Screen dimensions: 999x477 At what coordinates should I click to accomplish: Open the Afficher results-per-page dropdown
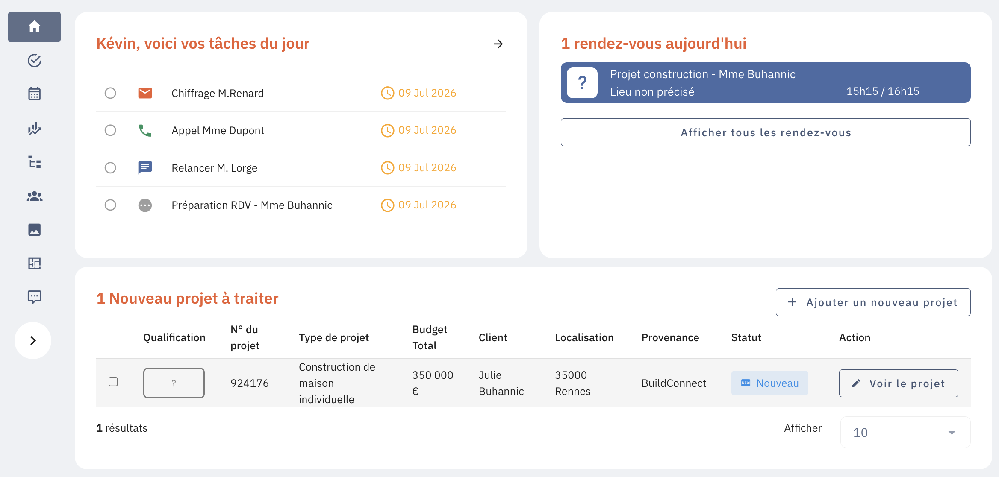pos(905,432)
